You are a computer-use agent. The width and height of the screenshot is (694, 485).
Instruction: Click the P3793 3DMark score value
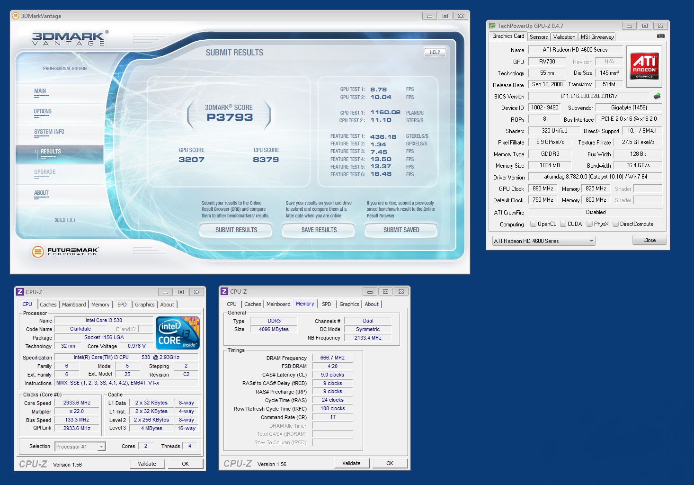[230, 117]
